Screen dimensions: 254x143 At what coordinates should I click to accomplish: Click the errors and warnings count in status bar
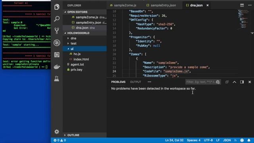click(60, 140)
